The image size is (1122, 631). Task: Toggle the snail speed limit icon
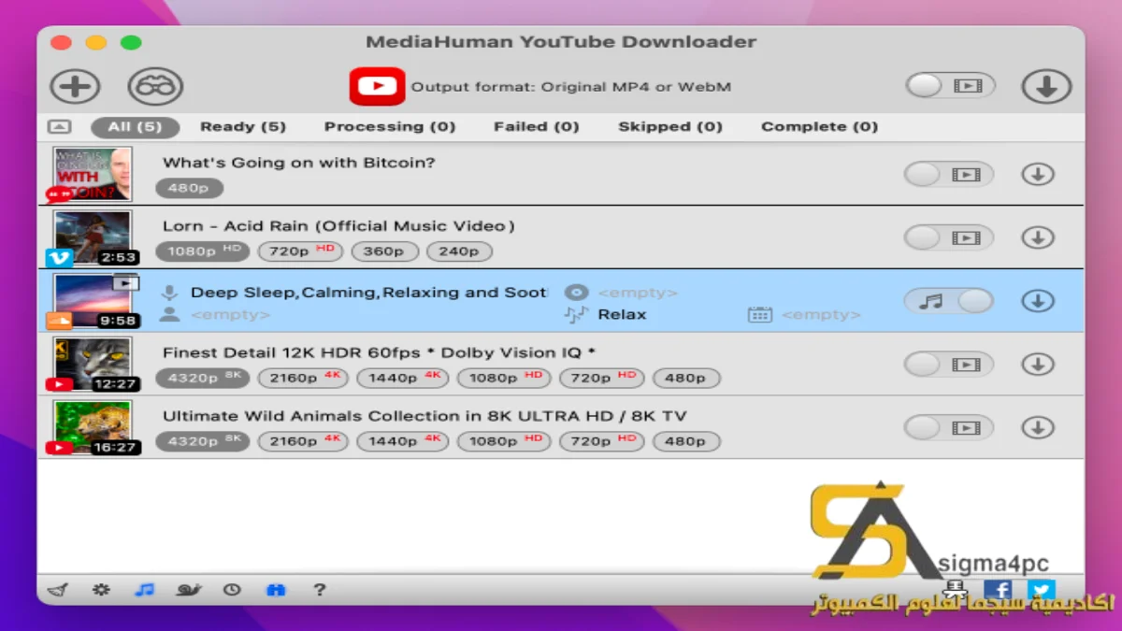[x=189, y=590]
